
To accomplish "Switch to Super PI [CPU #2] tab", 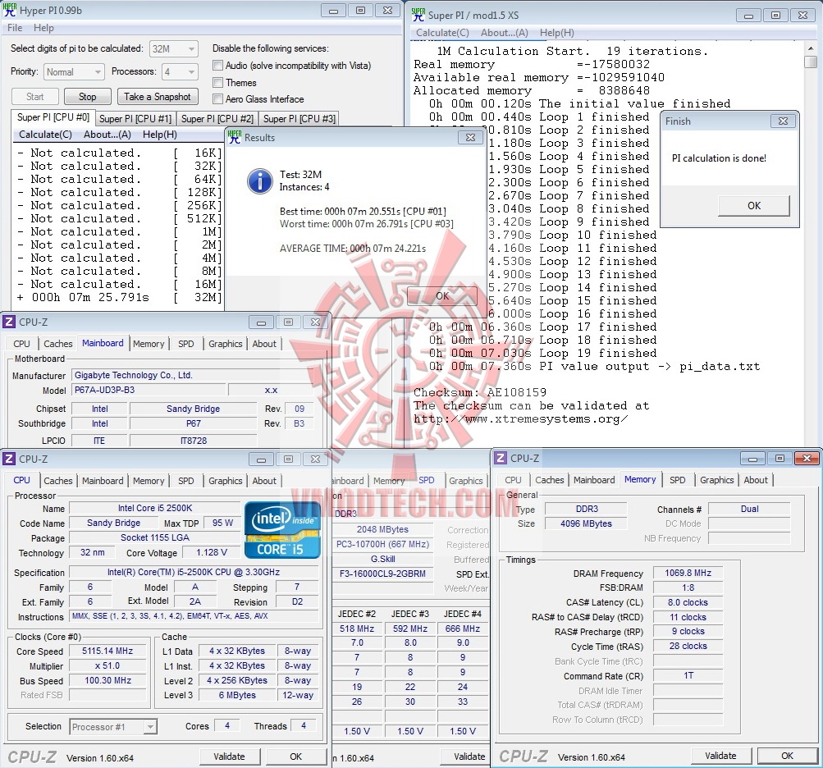I will pyautogui.click(x=217, y=119).
